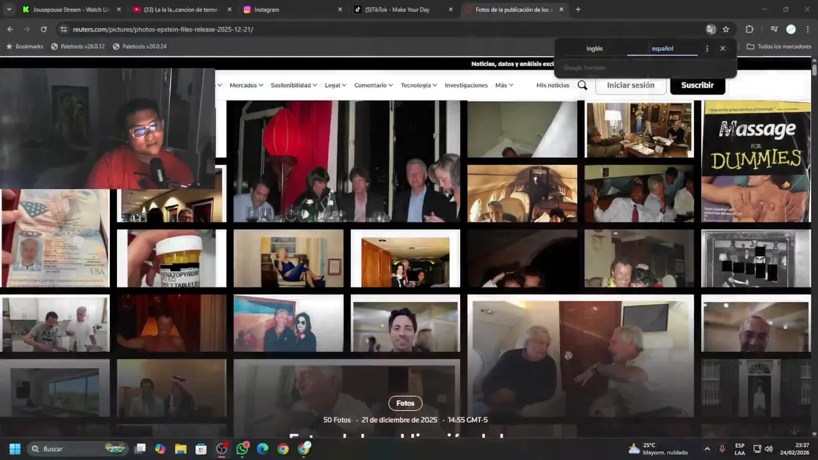Screen dimensions: 818x460
Task: Open network and volume quick settings
Action: pos(763,448)
